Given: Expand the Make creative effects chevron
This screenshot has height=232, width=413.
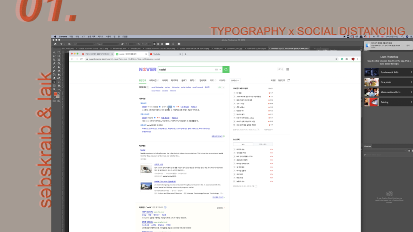Looking at the screenshot, I should click(411, 92).
